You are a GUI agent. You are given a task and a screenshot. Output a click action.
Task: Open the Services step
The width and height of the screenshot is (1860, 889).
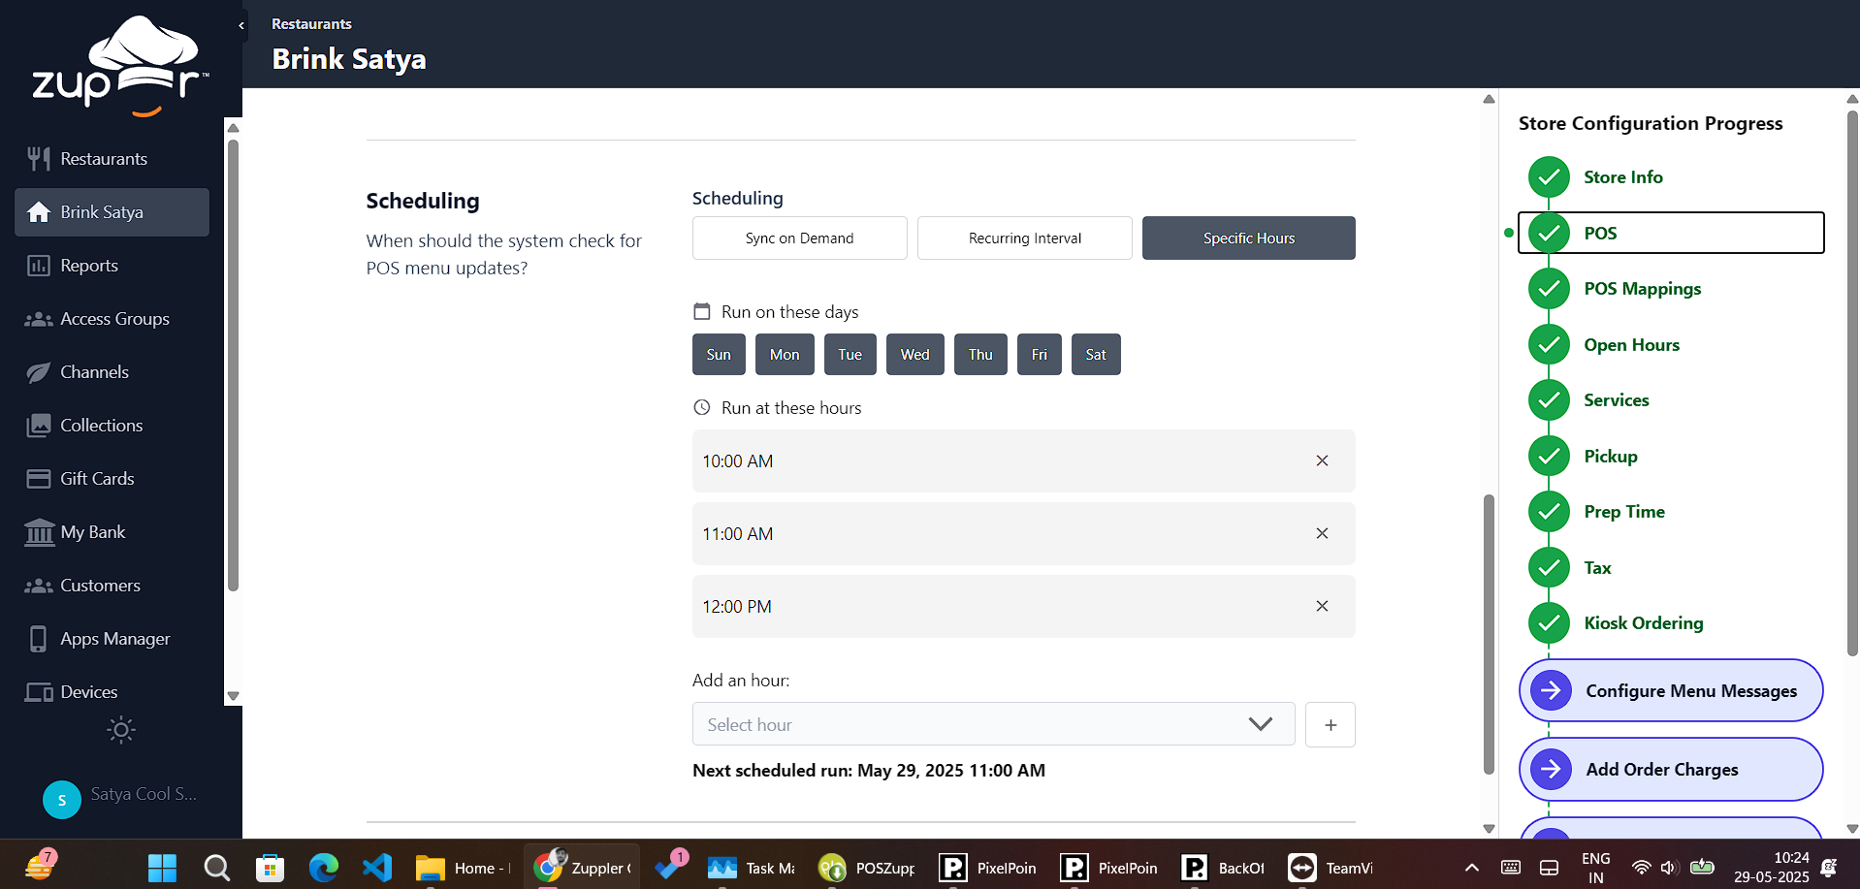click(1671, 400)
